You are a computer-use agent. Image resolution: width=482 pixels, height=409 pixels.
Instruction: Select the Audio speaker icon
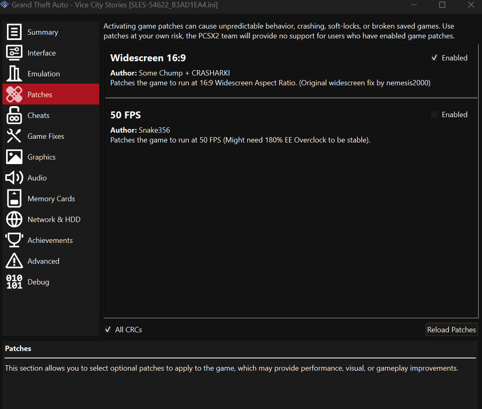click(x=14, y=178)
